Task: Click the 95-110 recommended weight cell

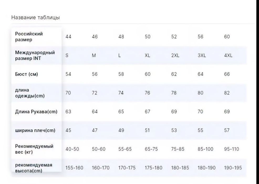Action: pyautogui.click(x=231, y=149)
